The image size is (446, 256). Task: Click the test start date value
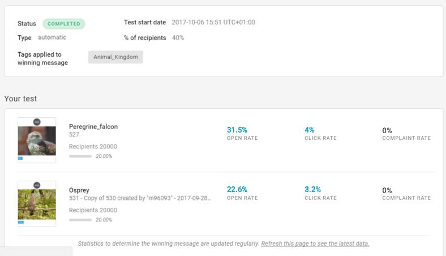click(213, 22)
